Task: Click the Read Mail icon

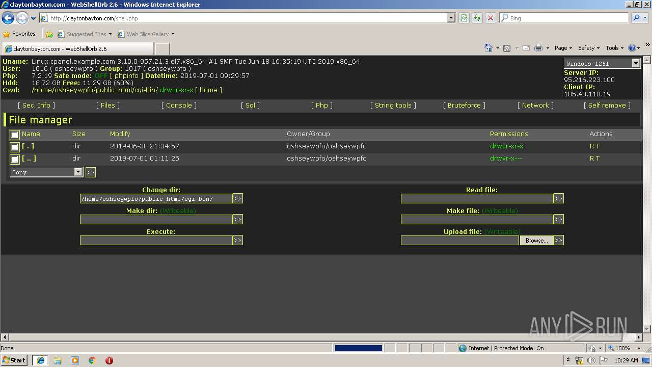Action: click(526, 48)
